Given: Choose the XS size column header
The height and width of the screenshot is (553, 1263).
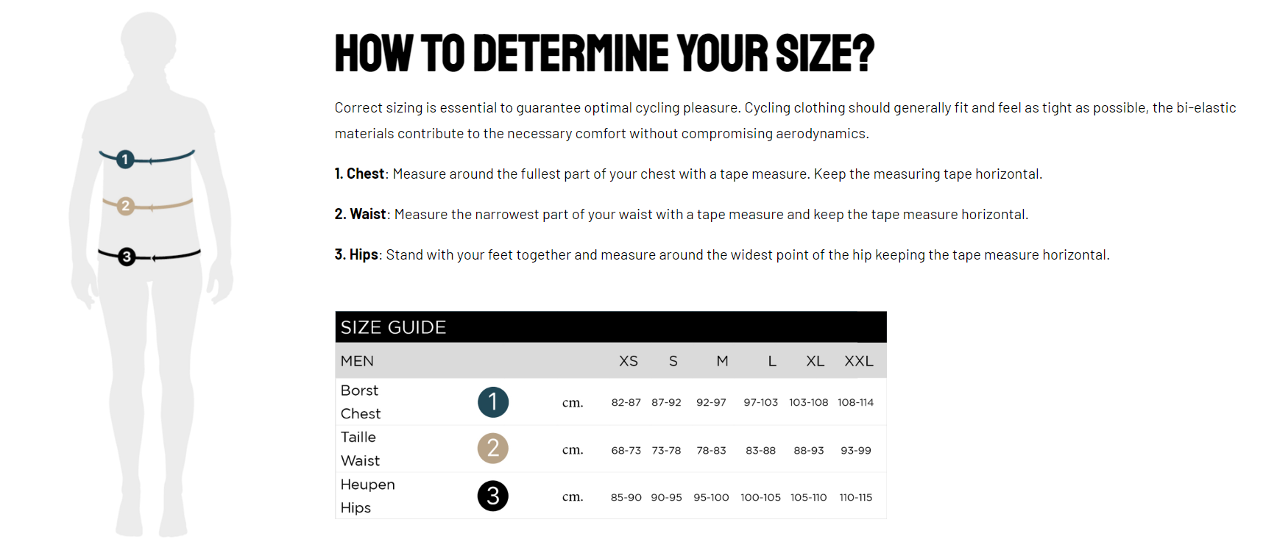Looking at the screenshot, I should [628, 361].
